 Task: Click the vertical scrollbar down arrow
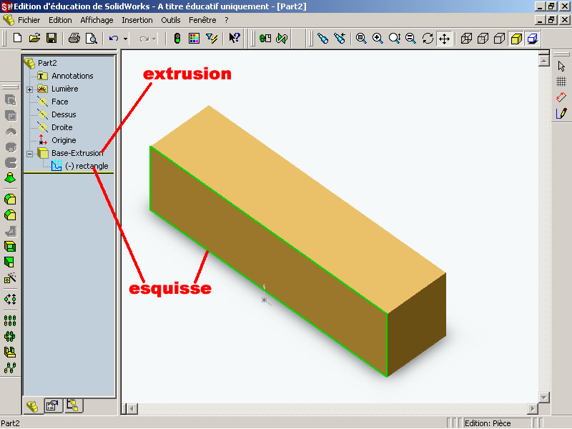pos(544,398)
